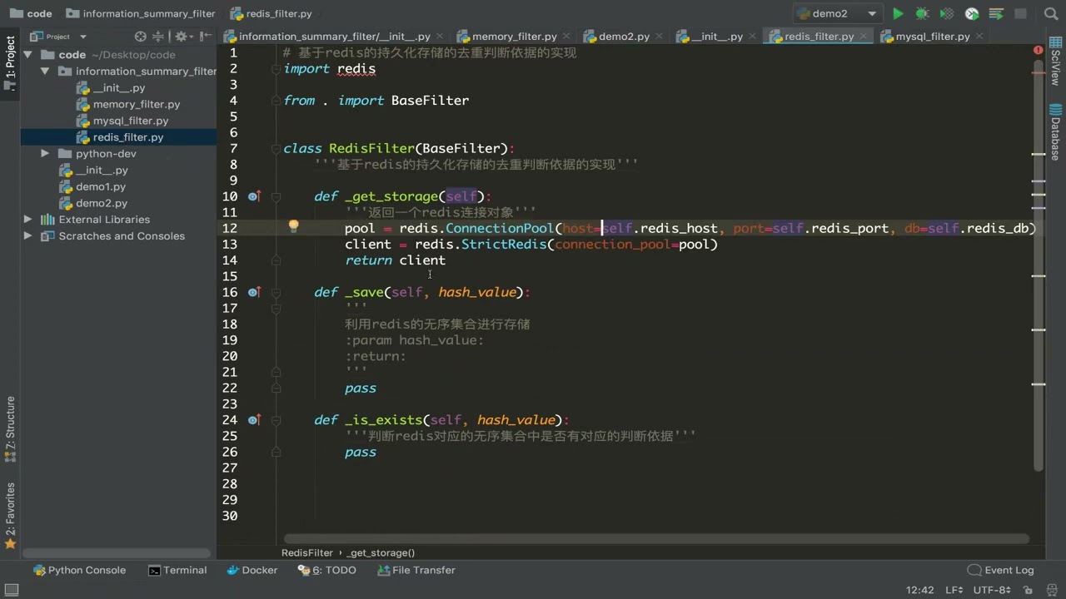Click the inspector hector icon in status bar
Image resolution: width=1066 pixels, height=599 pixels.
click(1054, 590)
